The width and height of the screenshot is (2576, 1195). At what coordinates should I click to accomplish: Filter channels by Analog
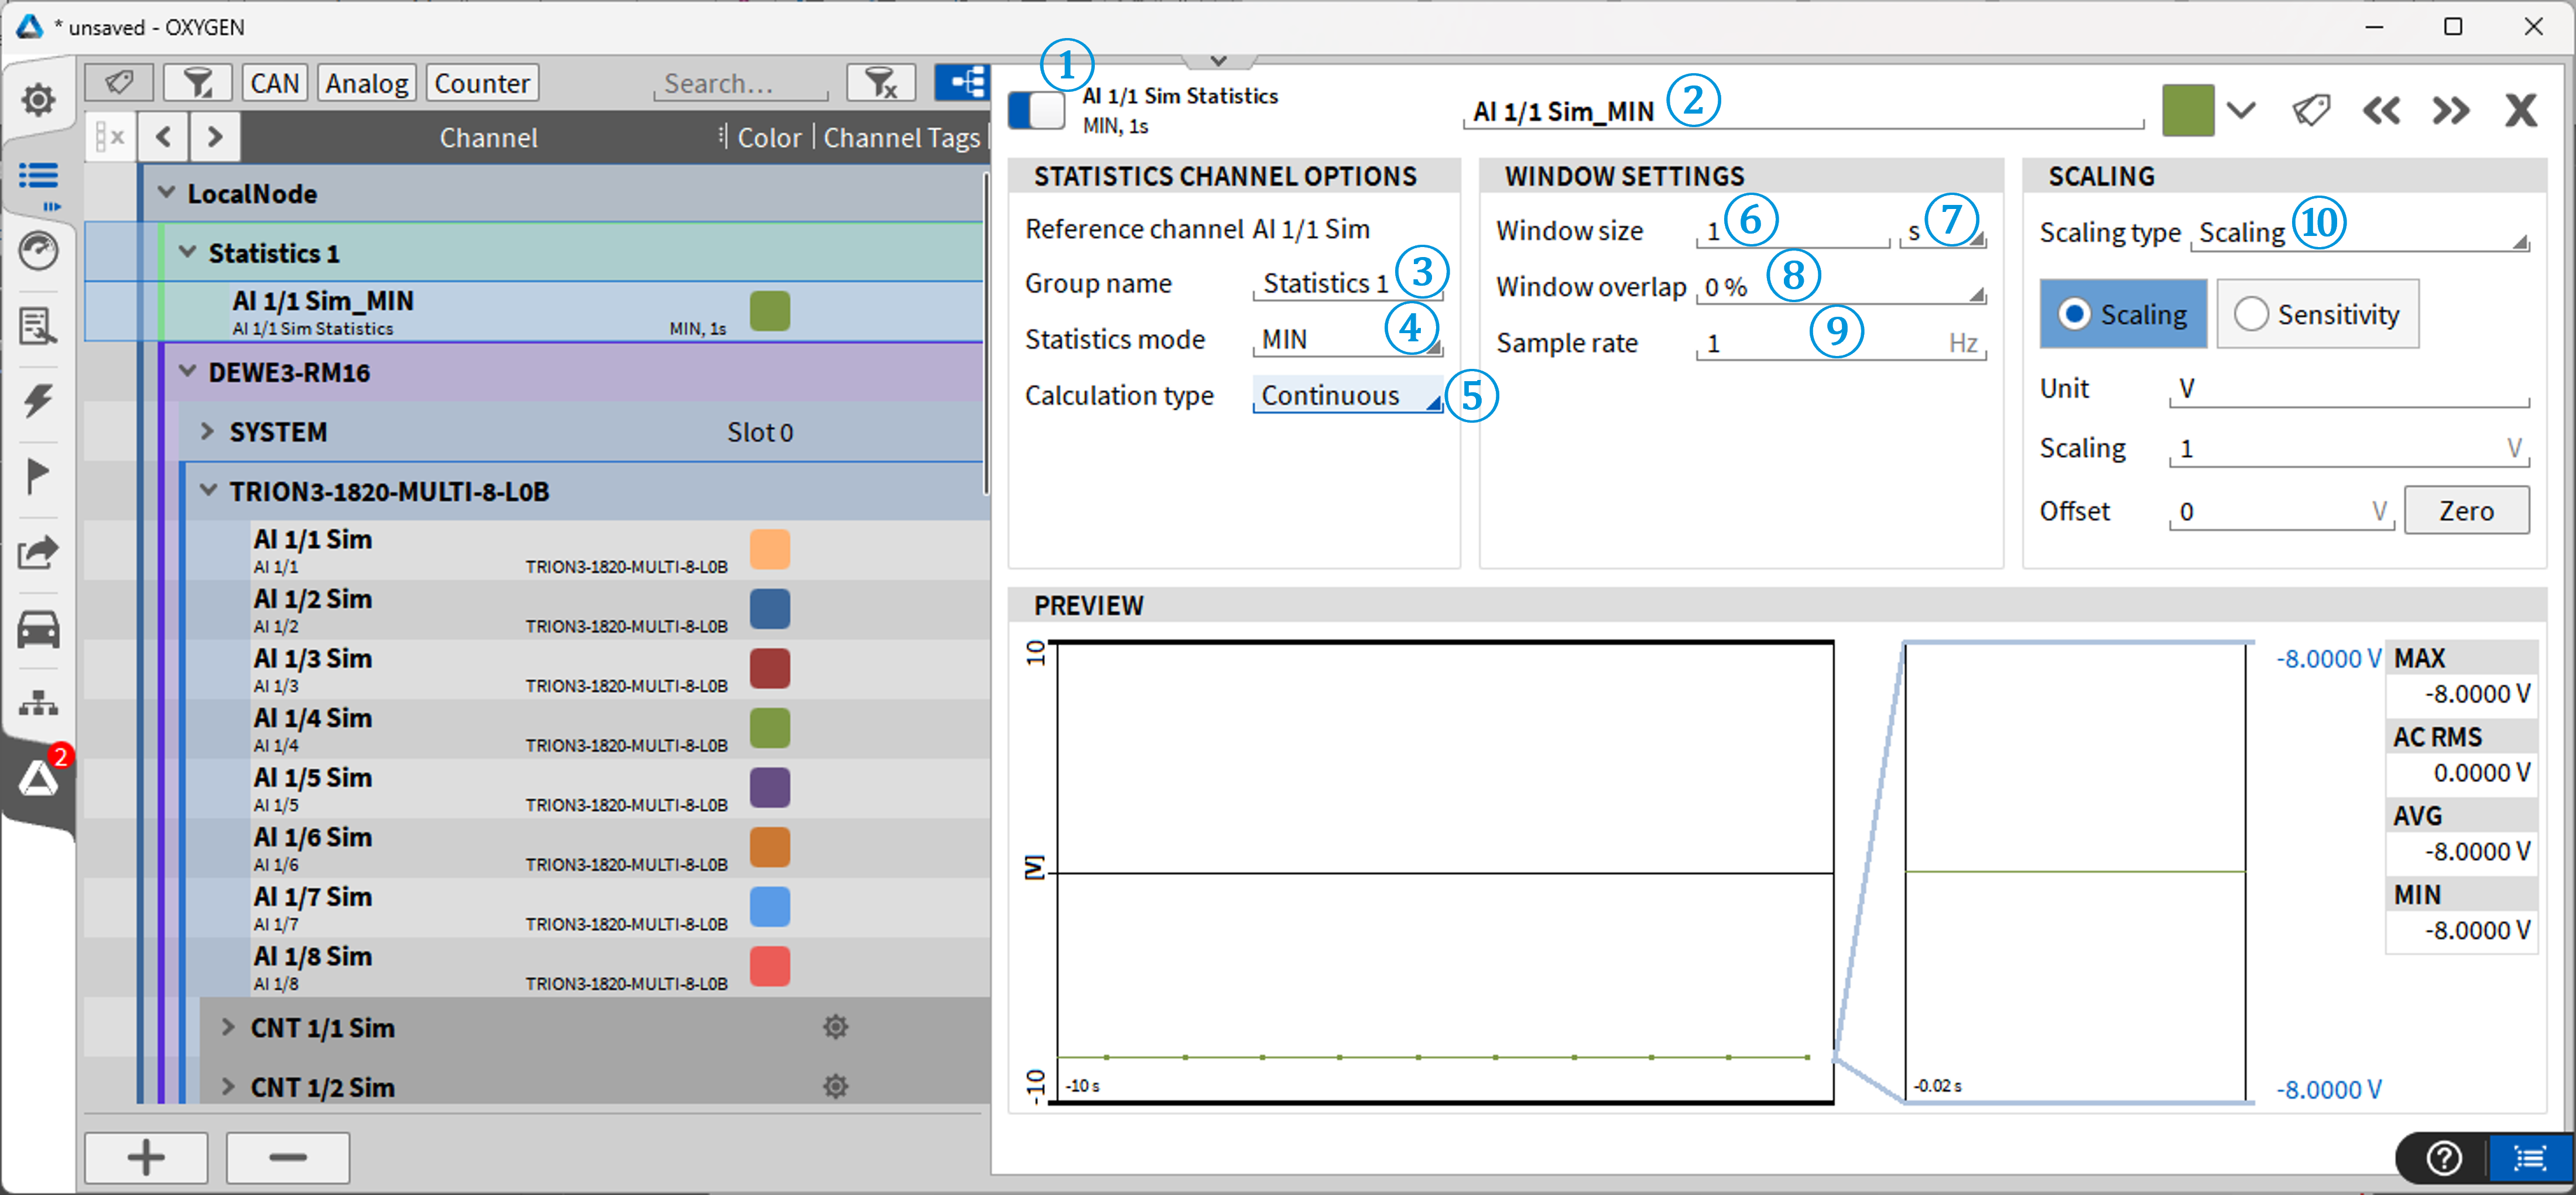pyautogui.click(x=366, y=83)
